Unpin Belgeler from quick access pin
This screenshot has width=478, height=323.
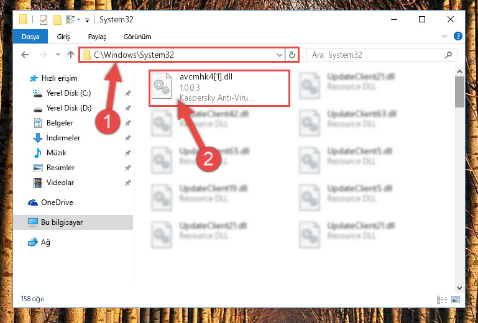(x=127, y=123)
